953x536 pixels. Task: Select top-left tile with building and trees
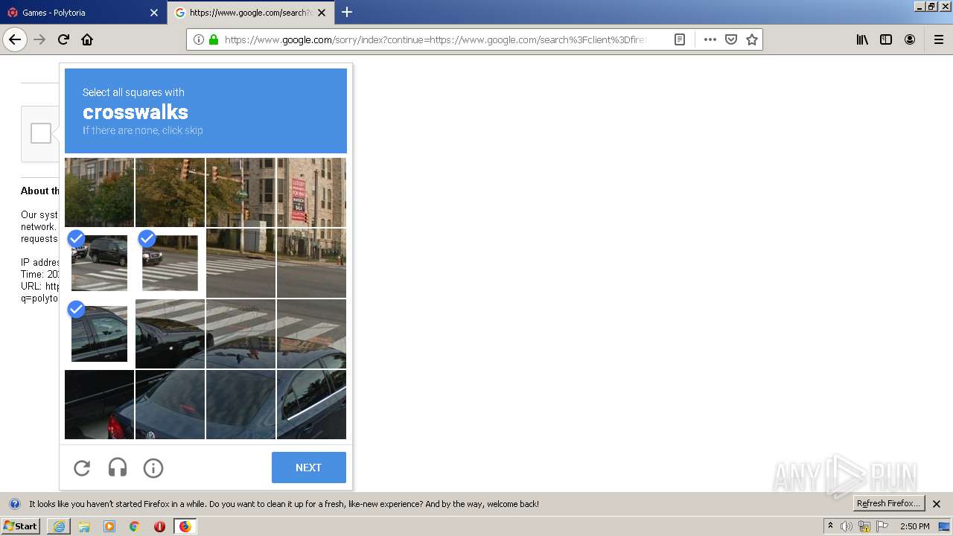(x=99, y=192)
